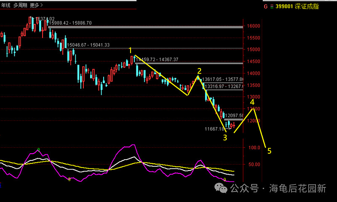
Task: Expand the 更多 > period options
Action: coord(36,5)
